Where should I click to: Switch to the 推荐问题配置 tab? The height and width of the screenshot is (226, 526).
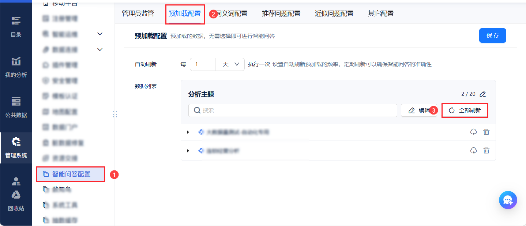coord(281,14)
